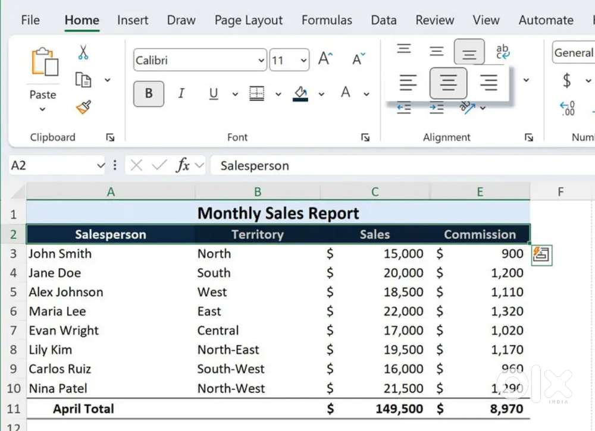Image resolution: width=595 pixels, height=431 pixels.
Task: Click the Wrap Text icon
Action: click(502, 52)
